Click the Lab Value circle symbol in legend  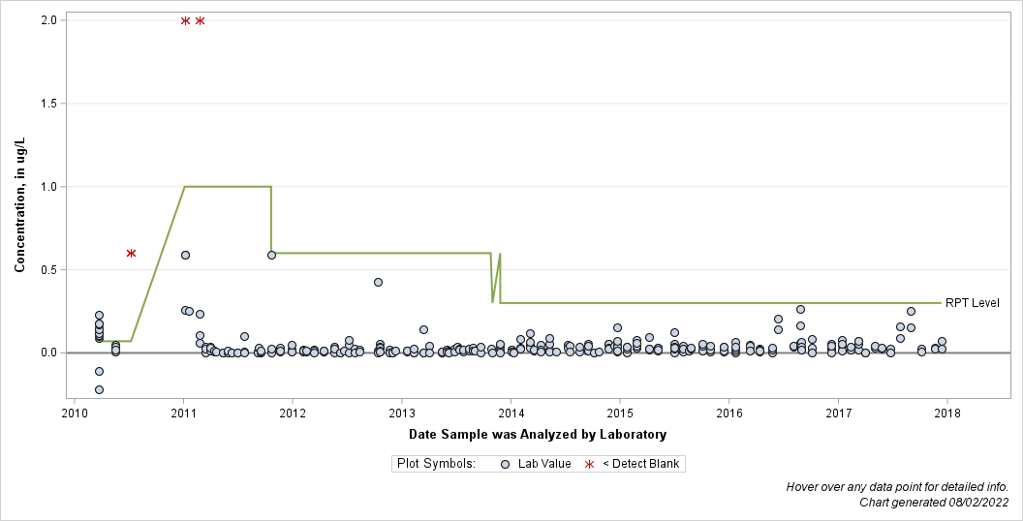[505, 464]
